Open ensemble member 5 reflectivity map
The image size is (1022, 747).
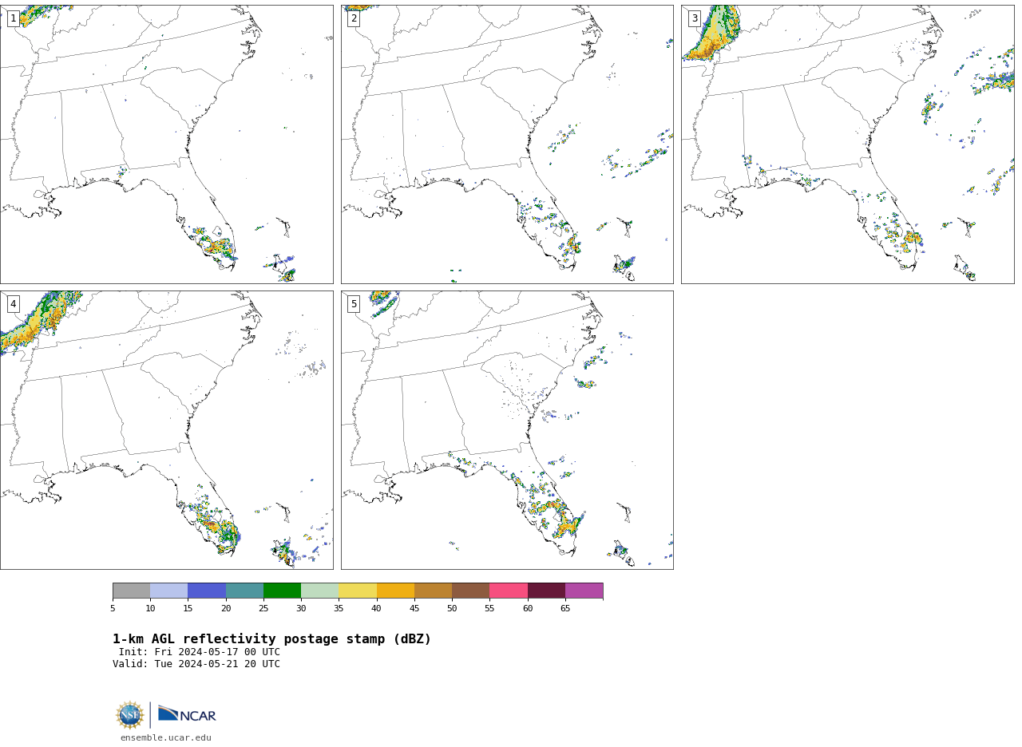[507, 430]
